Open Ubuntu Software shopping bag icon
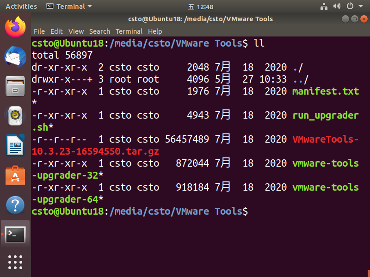Screen dimensions: 370x277 tap(15, 175)
